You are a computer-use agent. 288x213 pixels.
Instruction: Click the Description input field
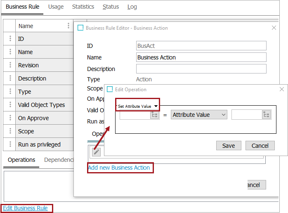[x=201, y=69]
